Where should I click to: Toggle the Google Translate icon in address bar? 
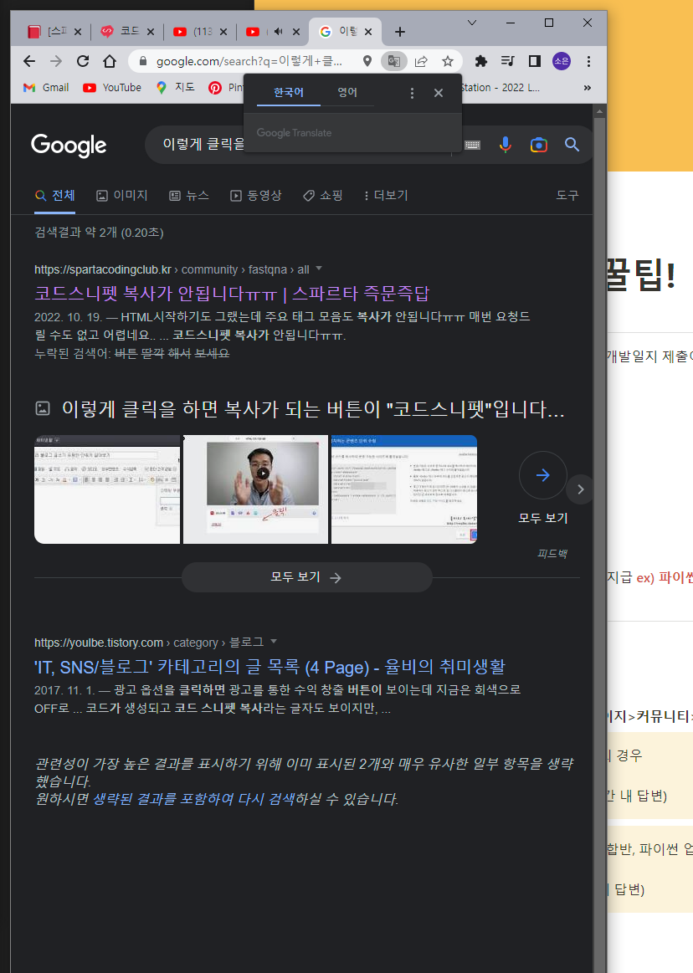click(x=393, y=61)
